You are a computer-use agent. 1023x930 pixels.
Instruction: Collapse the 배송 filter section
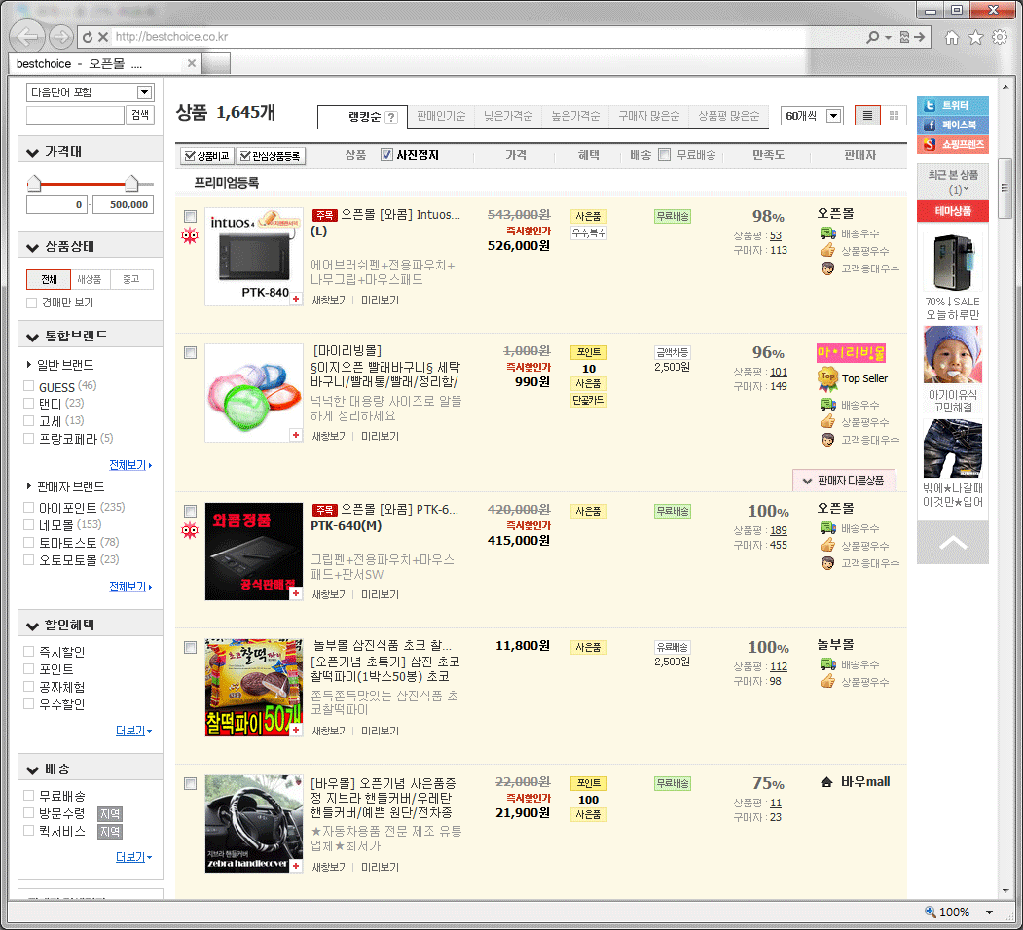click(33, 770)
